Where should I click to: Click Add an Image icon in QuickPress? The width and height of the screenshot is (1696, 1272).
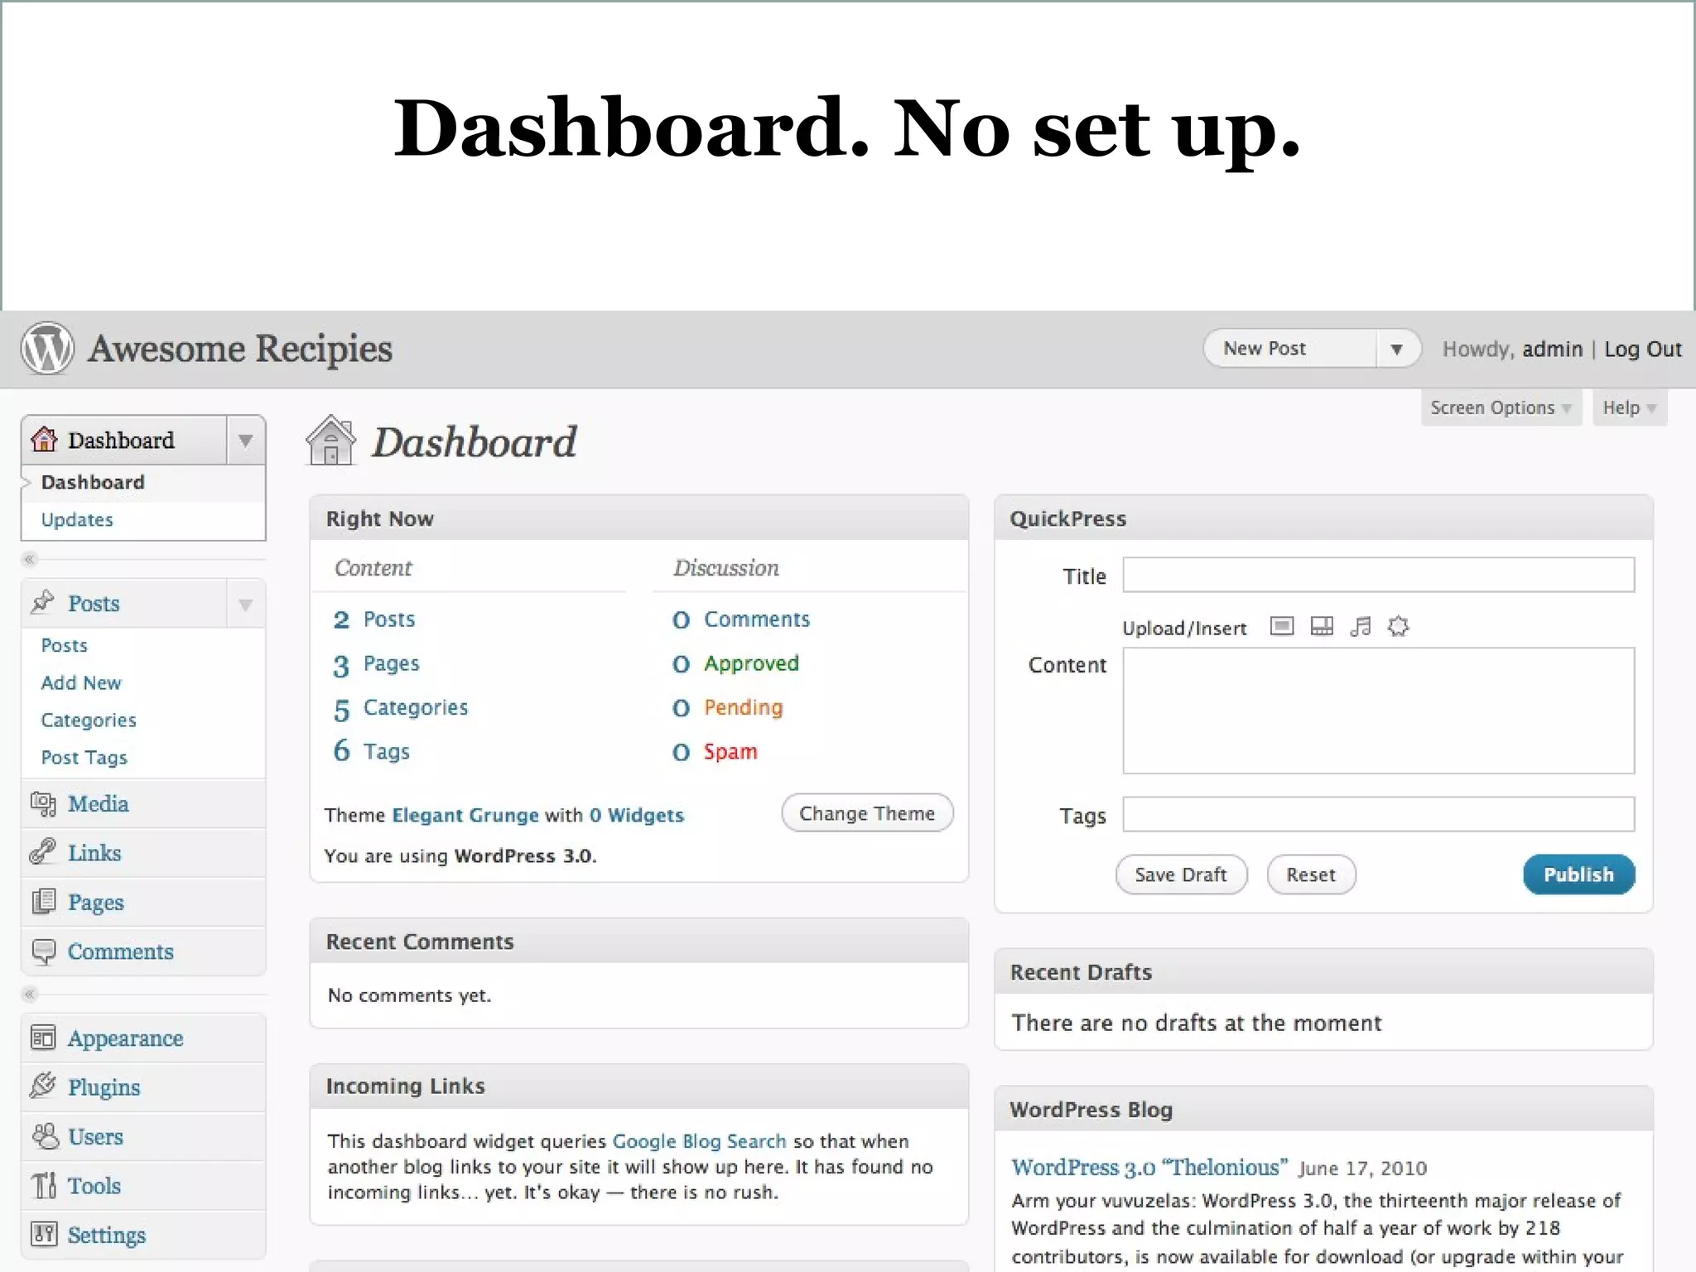(x=1282, y=626)
